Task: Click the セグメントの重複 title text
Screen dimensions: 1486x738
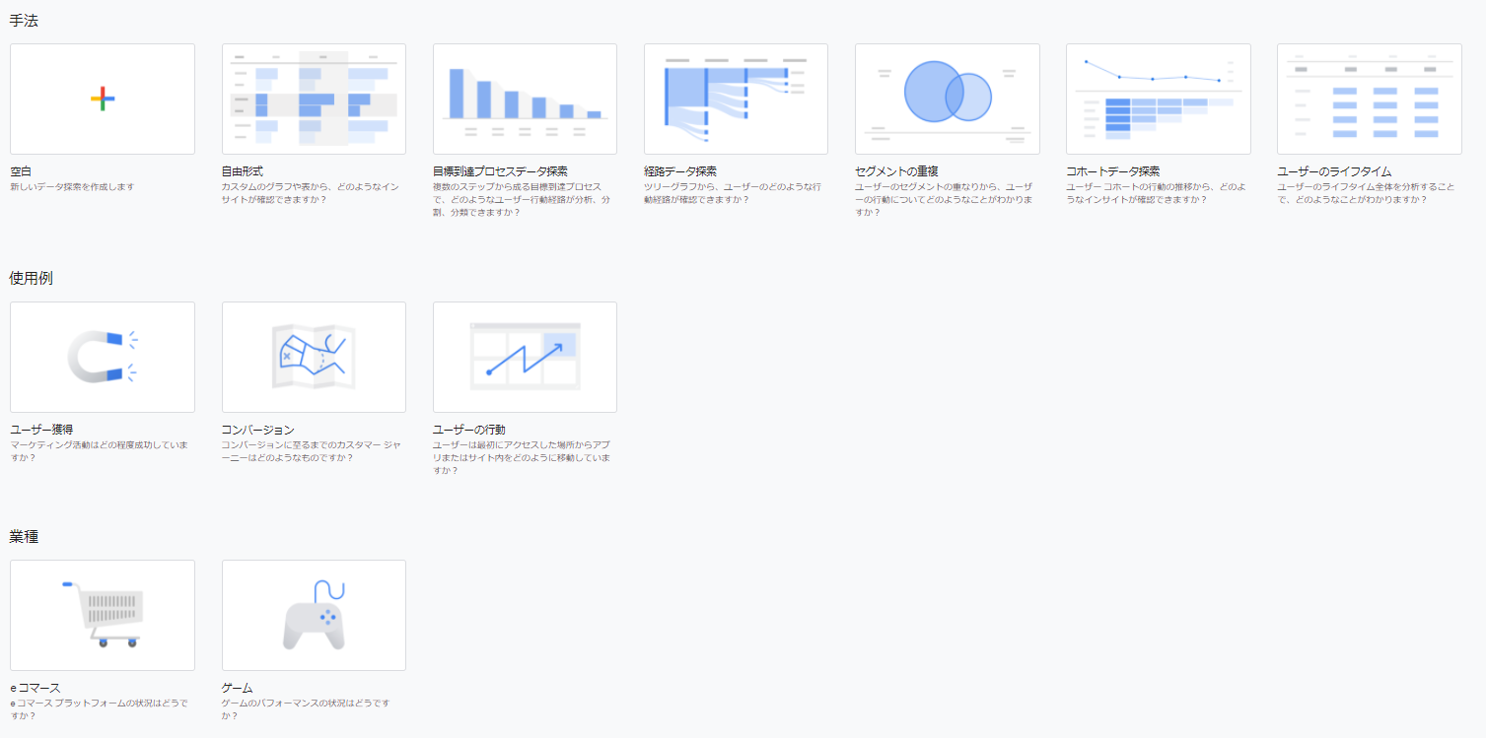Action: pos(896,171)
